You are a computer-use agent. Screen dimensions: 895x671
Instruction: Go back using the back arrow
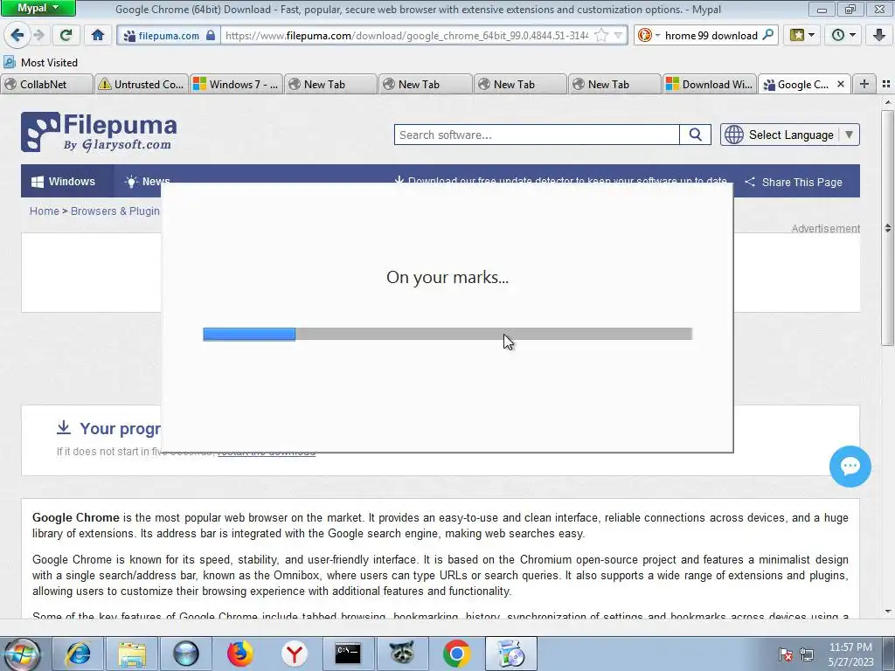[x=17, y=35]
